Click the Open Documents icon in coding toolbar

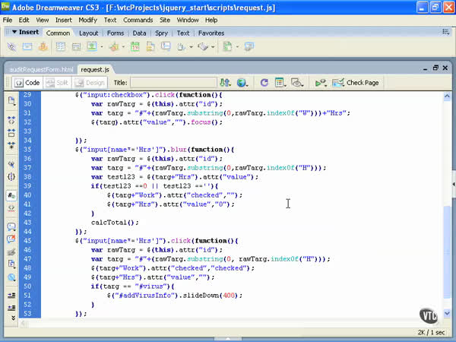click(11, 100)
